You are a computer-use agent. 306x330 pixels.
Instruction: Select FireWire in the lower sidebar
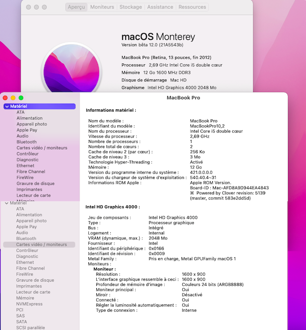point(24,274)
